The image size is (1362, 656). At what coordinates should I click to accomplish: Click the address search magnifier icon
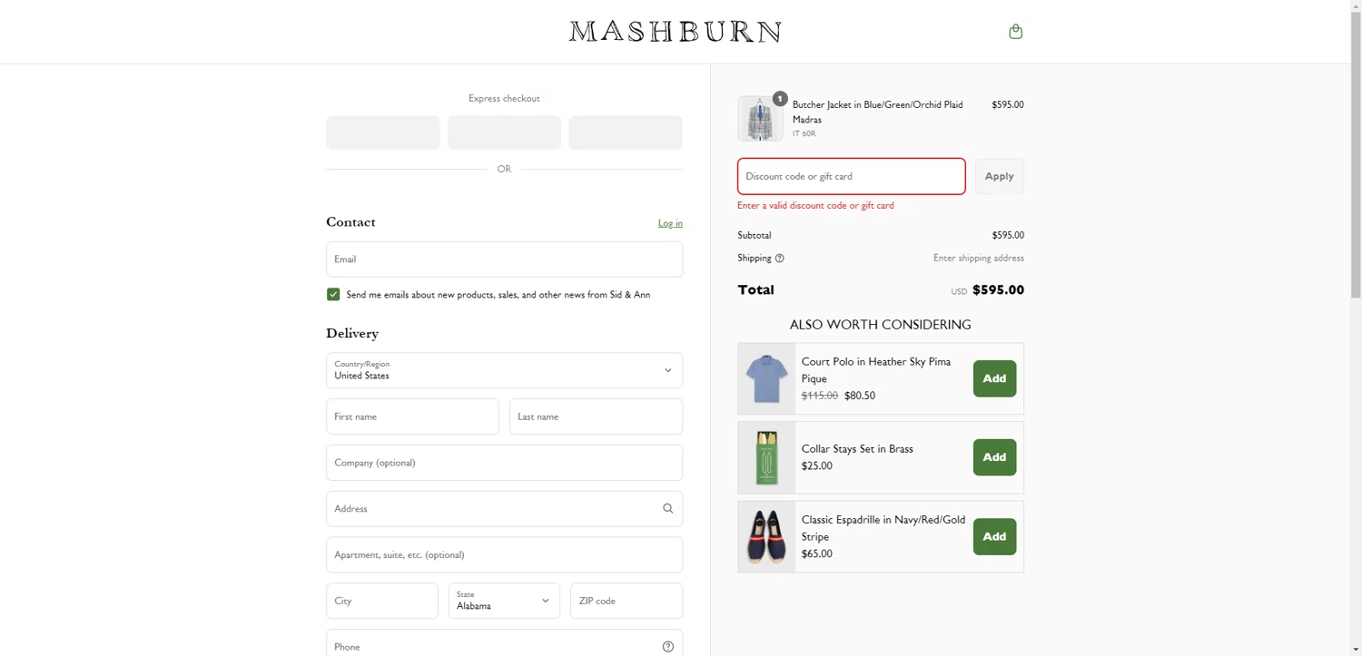667,509
